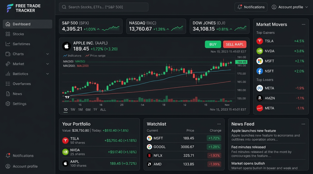
Task: Select the ALL timeframe tab
Action: [103, 110]
